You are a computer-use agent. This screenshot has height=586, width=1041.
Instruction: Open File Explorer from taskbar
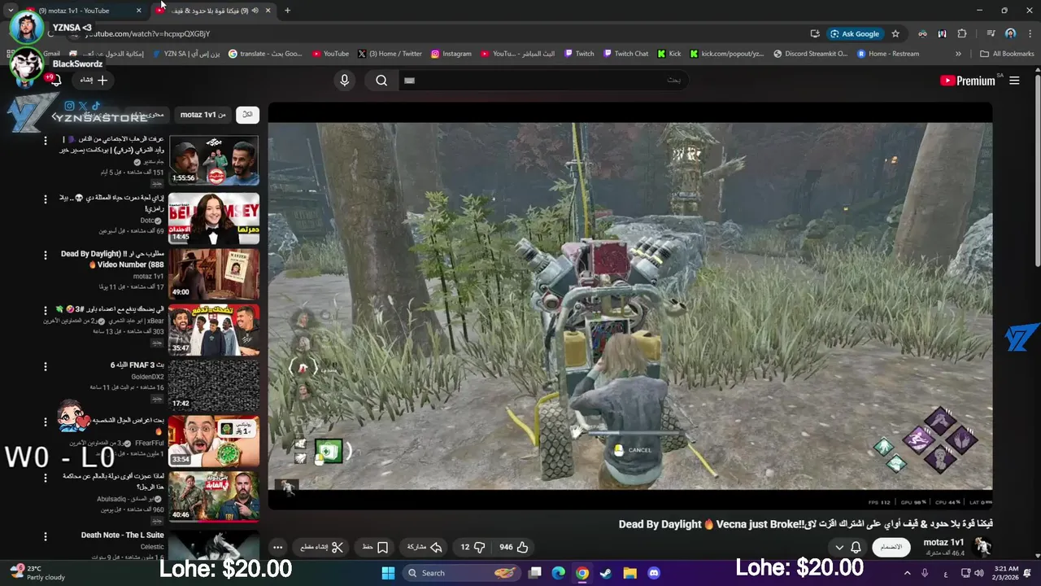tap(630, 573)
